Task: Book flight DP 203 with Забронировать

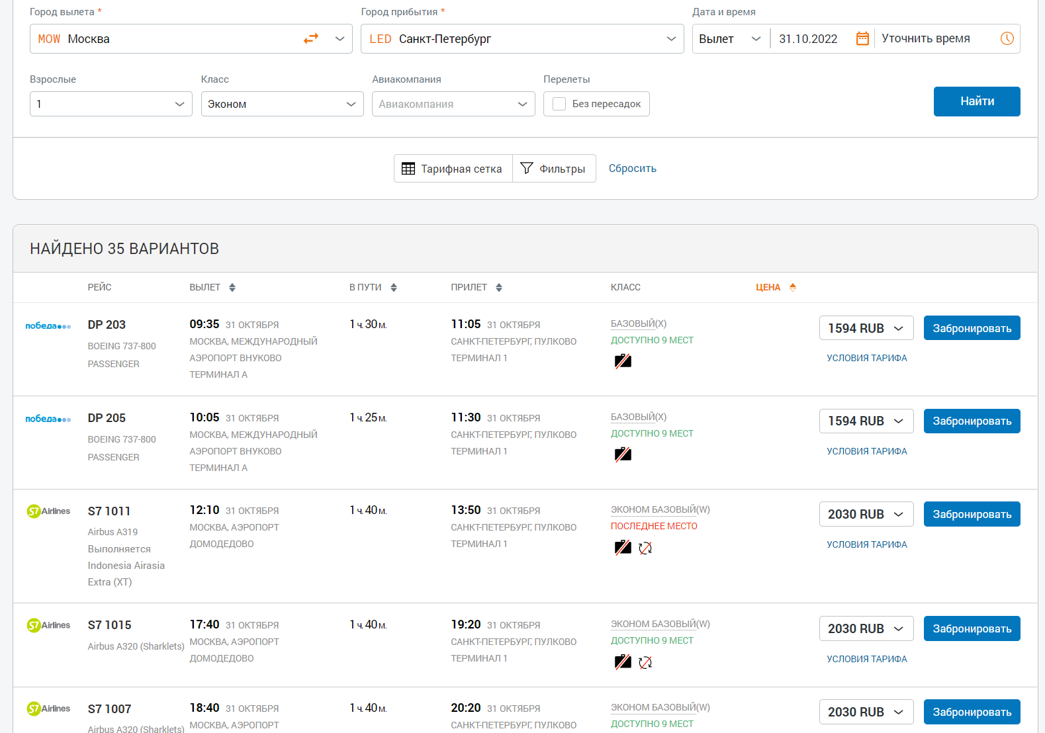Action: (x=972, y=328)
